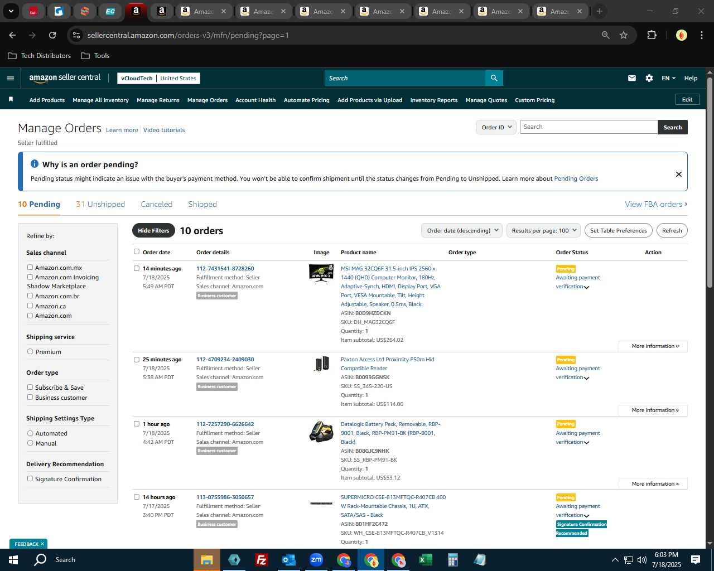Check the Amazon.com.mx sales channel filter

[x=30, y=267]
